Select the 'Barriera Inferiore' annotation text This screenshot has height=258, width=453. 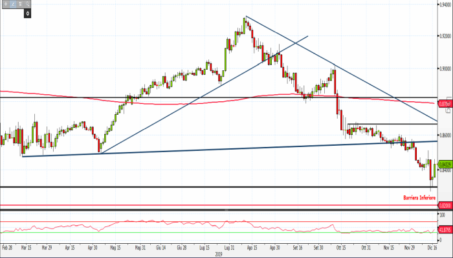(x=419, y=198)
